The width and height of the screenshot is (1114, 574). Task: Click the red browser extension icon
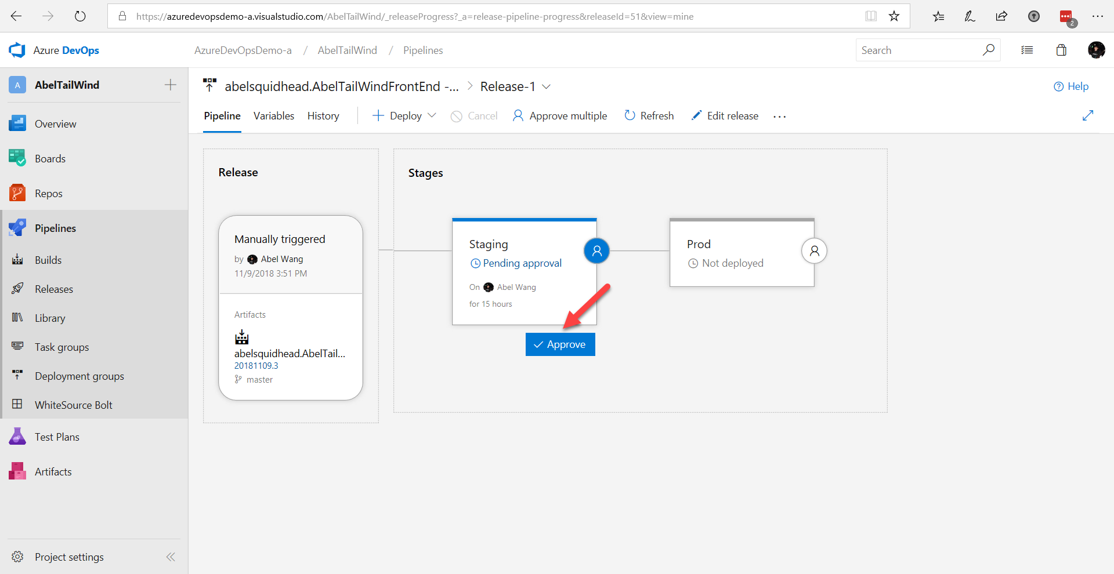click(x=1066, y=17)
